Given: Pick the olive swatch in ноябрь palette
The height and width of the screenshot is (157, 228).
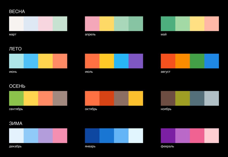Looking at the screenshot, I should [x=183, y=99].
